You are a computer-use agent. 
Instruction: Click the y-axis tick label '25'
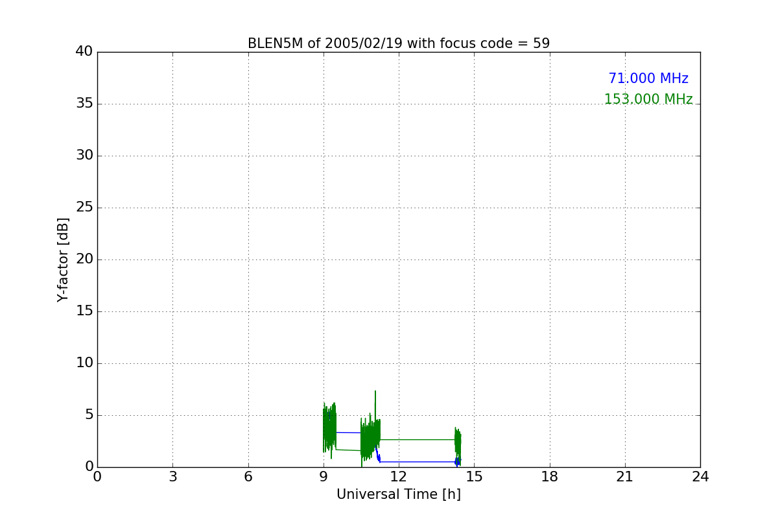click(84, 208)
